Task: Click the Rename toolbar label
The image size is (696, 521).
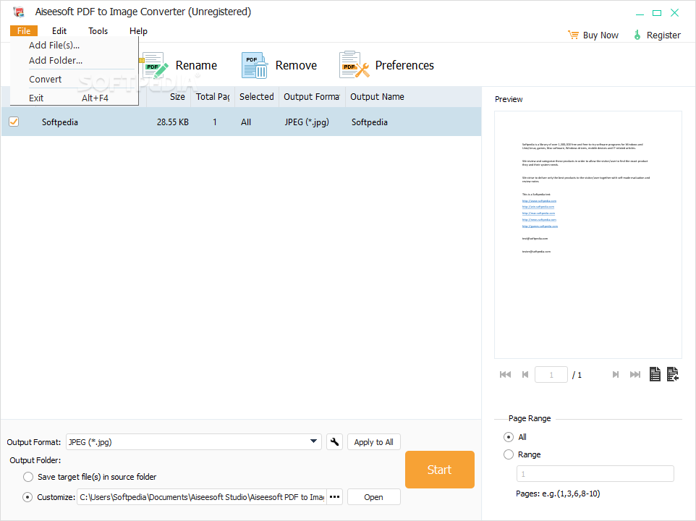Action: 196,65
